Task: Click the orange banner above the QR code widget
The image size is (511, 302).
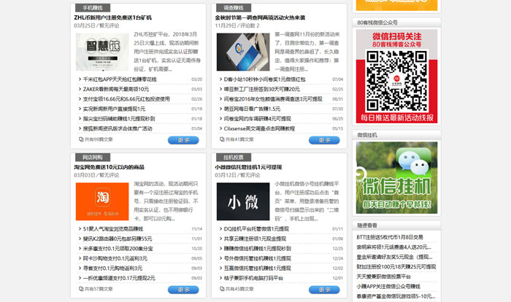Action: click(396, 5)
